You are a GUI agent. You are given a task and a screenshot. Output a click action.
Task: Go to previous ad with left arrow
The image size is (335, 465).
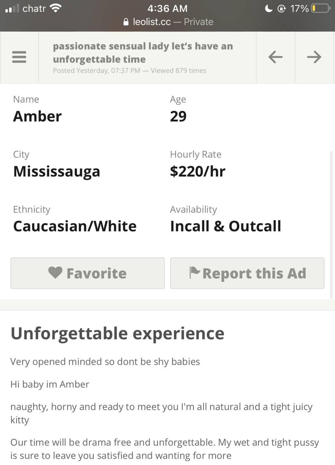(275, 57)
